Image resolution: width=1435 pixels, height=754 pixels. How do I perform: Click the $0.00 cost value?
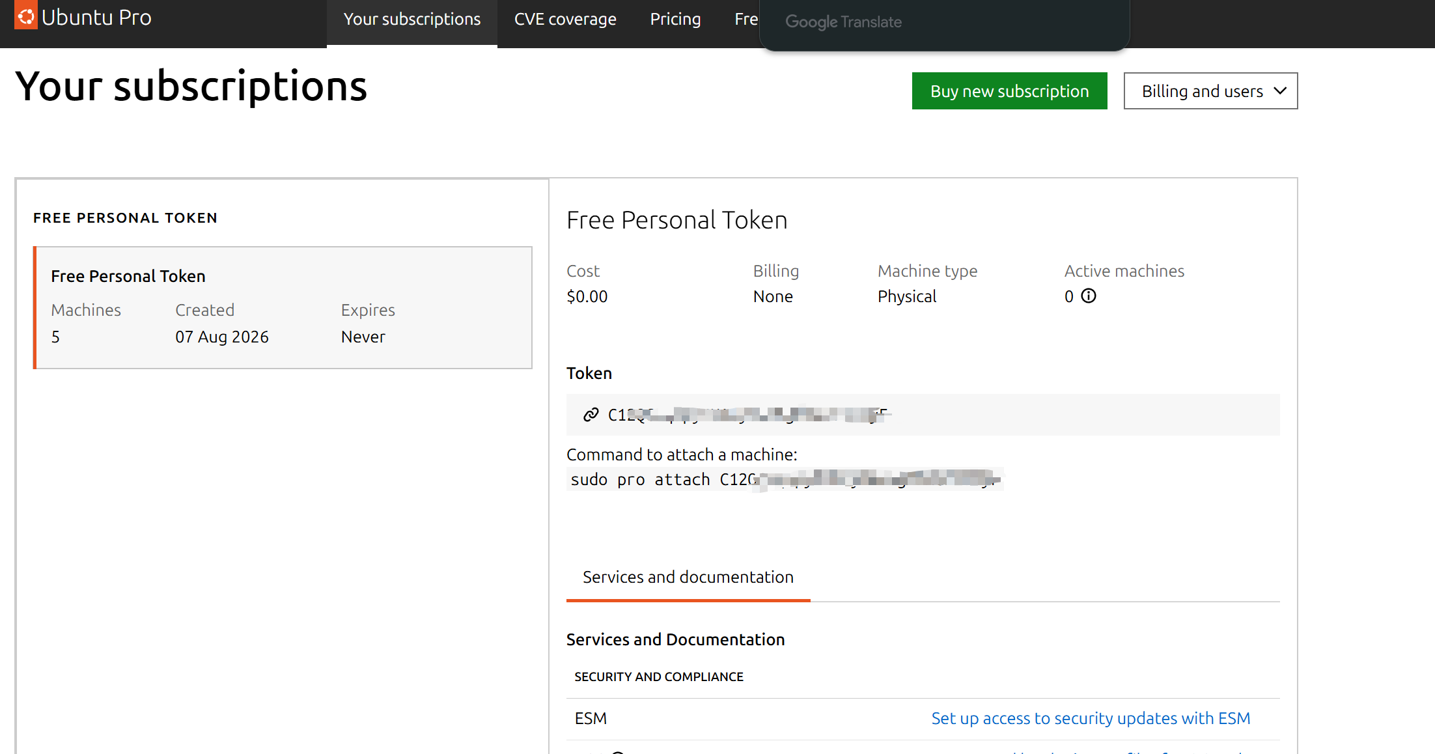[587, 297]
